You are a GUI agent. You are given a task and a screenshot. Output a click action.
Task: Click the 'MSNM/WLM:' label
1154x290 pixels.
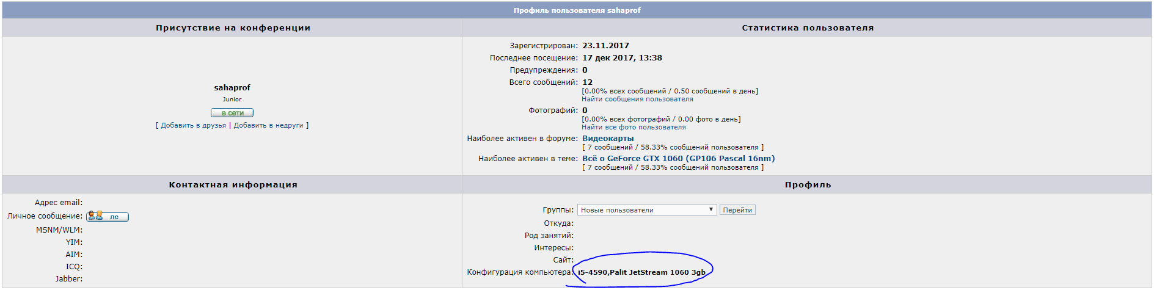click(59, 230)
